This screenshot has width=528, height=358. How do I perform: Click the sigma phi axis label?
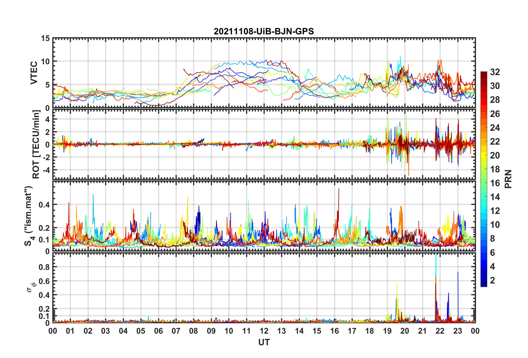point(31,287)
